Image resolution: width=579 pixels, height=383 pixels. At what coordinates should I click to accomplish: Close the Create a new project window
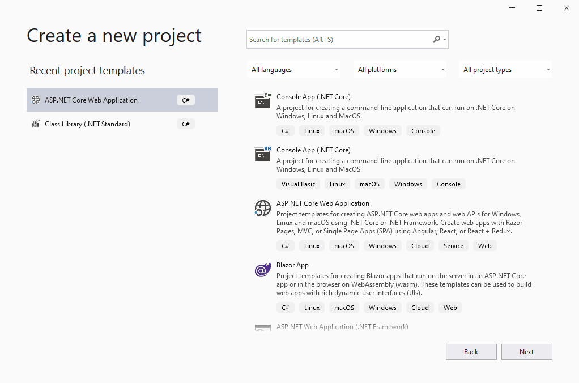pos(567,8)
